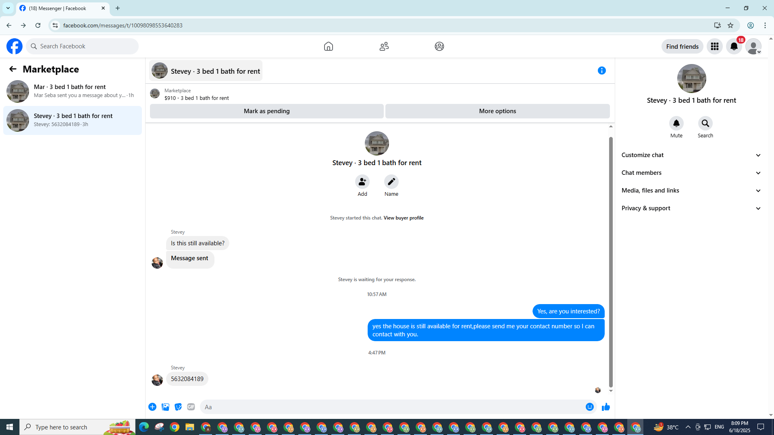Search in conversation via magnifier icon
The width and height of the screenshot is (774, 435).
(x=705, y=123)
